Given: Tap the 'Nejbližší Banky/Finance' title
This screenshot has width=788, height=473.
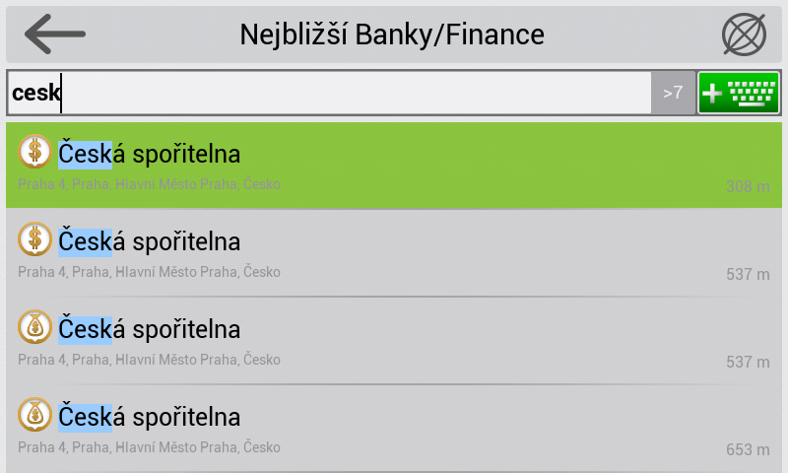Looking at the screenshot, I should (392, 34).
